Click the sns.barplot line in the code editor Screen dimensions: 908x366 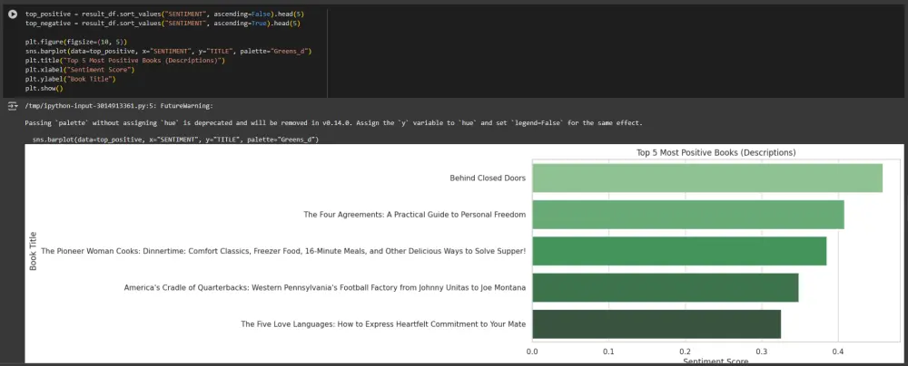coord(169,51)
